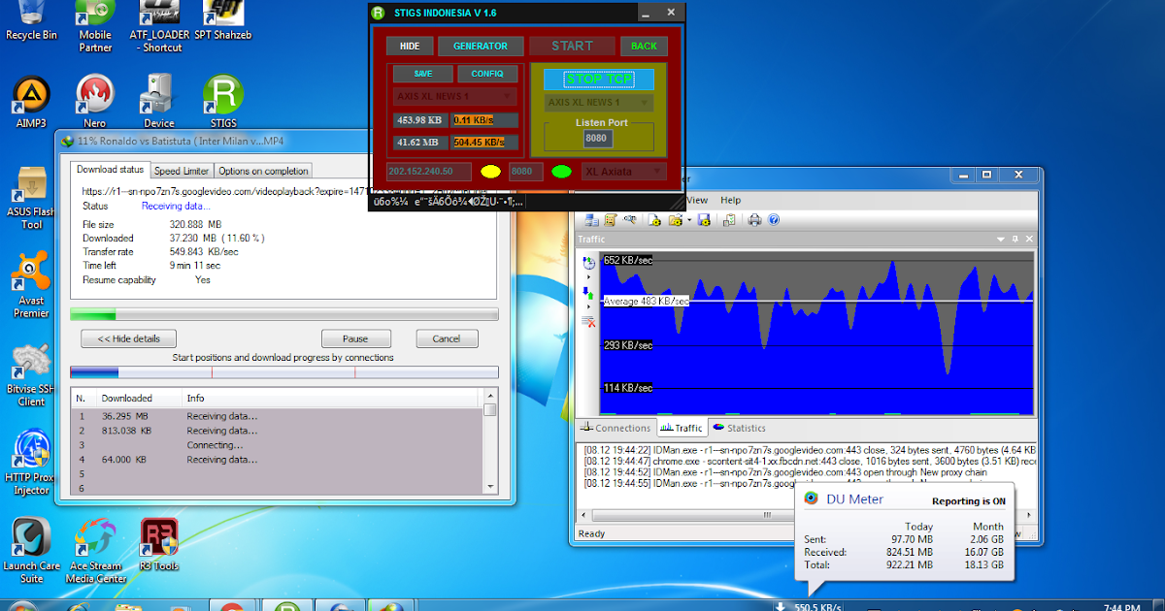Open the Help menu in Proxifier
The image size is (1165, 611).
point(730,200)
